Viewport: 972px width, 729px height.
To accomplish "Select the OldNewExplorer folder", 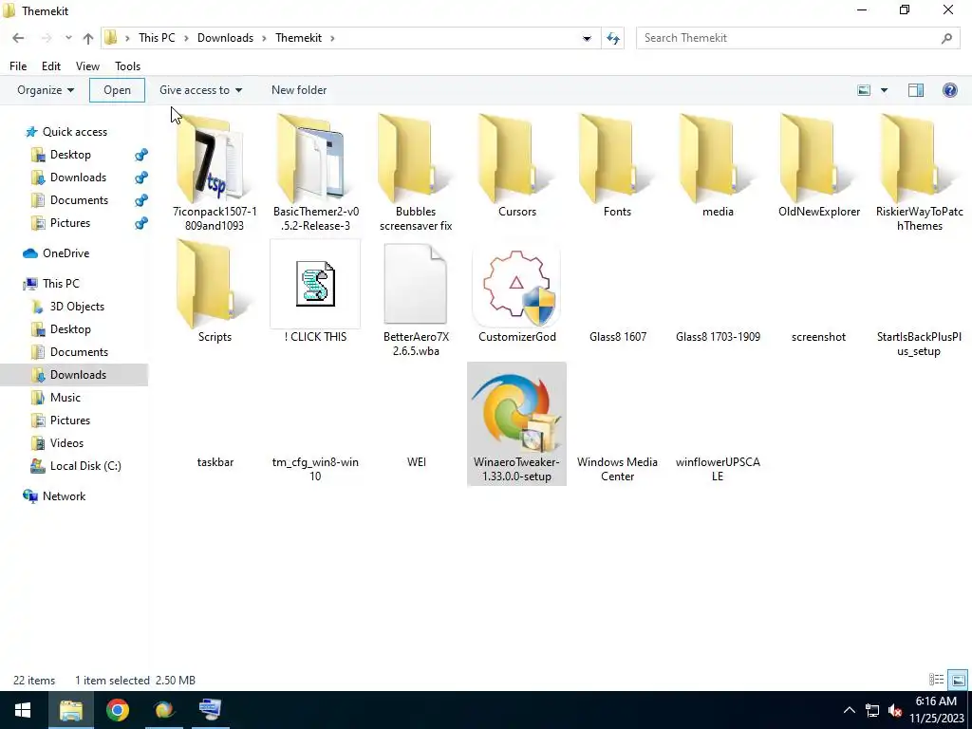I will (x=819, y=166).
